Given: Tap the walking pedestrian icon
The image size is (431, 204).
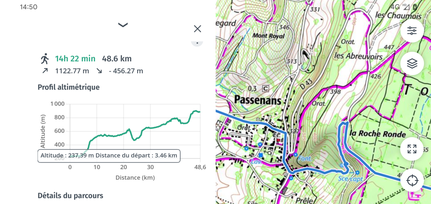Looking at the screenshot, I should tap(45, 58).
